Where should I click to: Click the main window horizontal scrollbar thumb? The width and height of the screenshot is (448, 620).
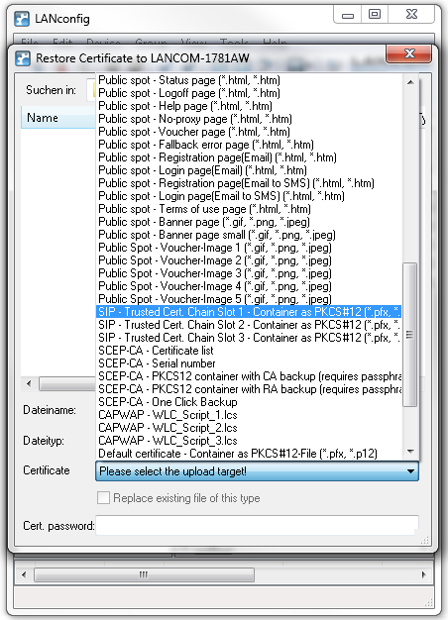coord(144,574)
